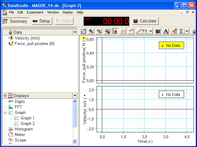Select Force, pull positive (N) data item
The height and width of the screenshot is (147, 197).
point(34,43)
